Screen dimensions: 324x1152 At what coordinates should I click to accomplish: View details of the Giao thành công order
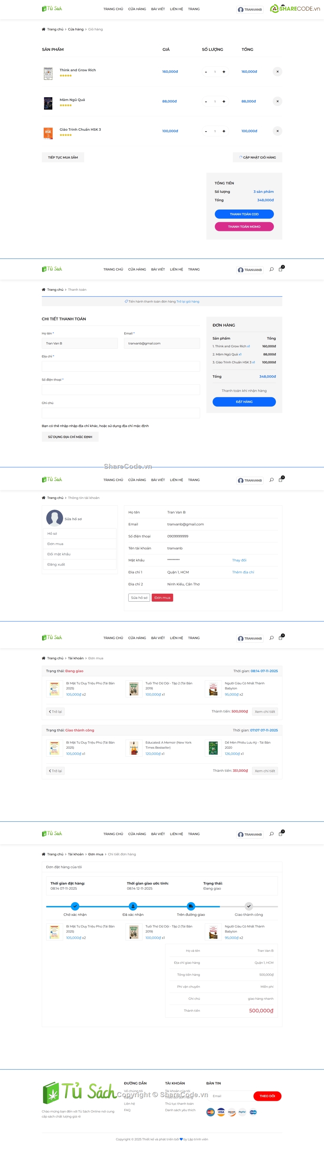[x=265, y=771]
